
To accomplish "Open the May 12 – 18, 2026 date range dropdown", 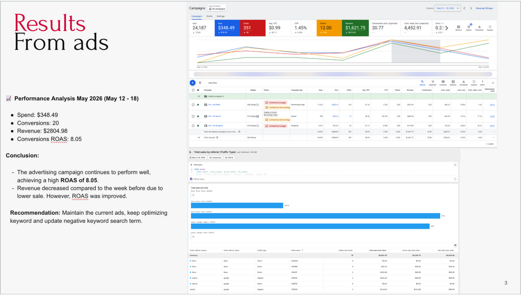I will click(x=447, y=8).
